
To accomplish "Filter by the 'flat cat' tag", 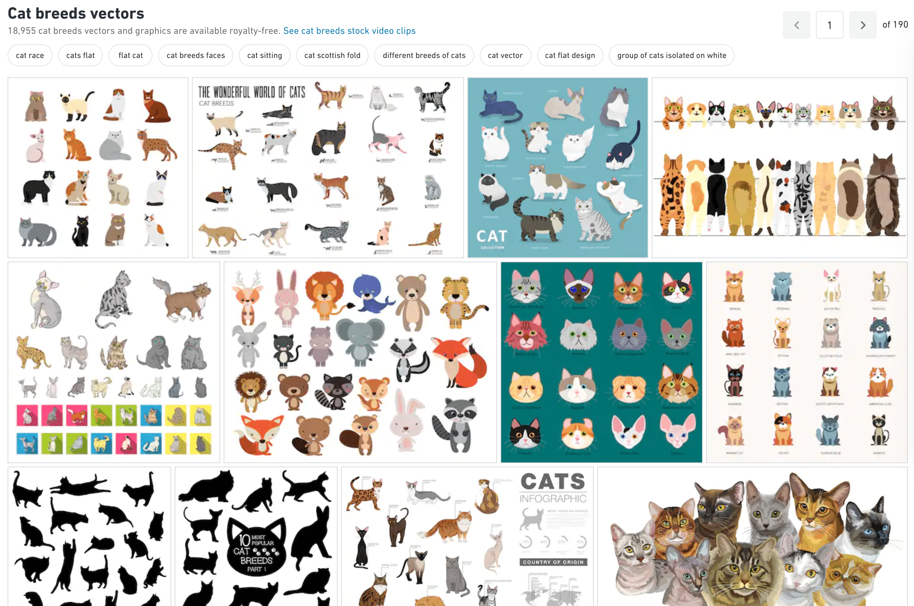I will [130, 55].
